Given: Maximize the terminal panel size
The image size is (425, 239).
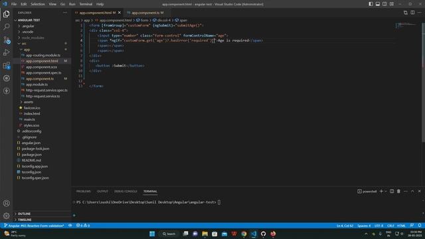Looking at the screenshot, I should [x=412, y=191].
